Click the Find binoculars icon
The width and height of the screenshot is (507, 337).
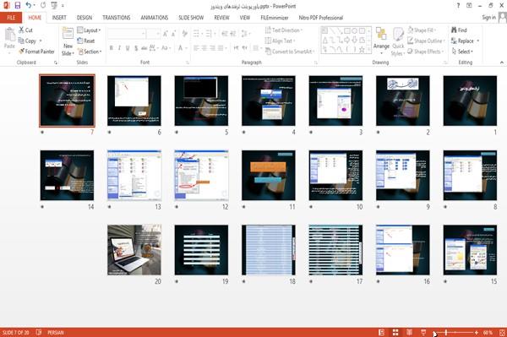(454, 30)
